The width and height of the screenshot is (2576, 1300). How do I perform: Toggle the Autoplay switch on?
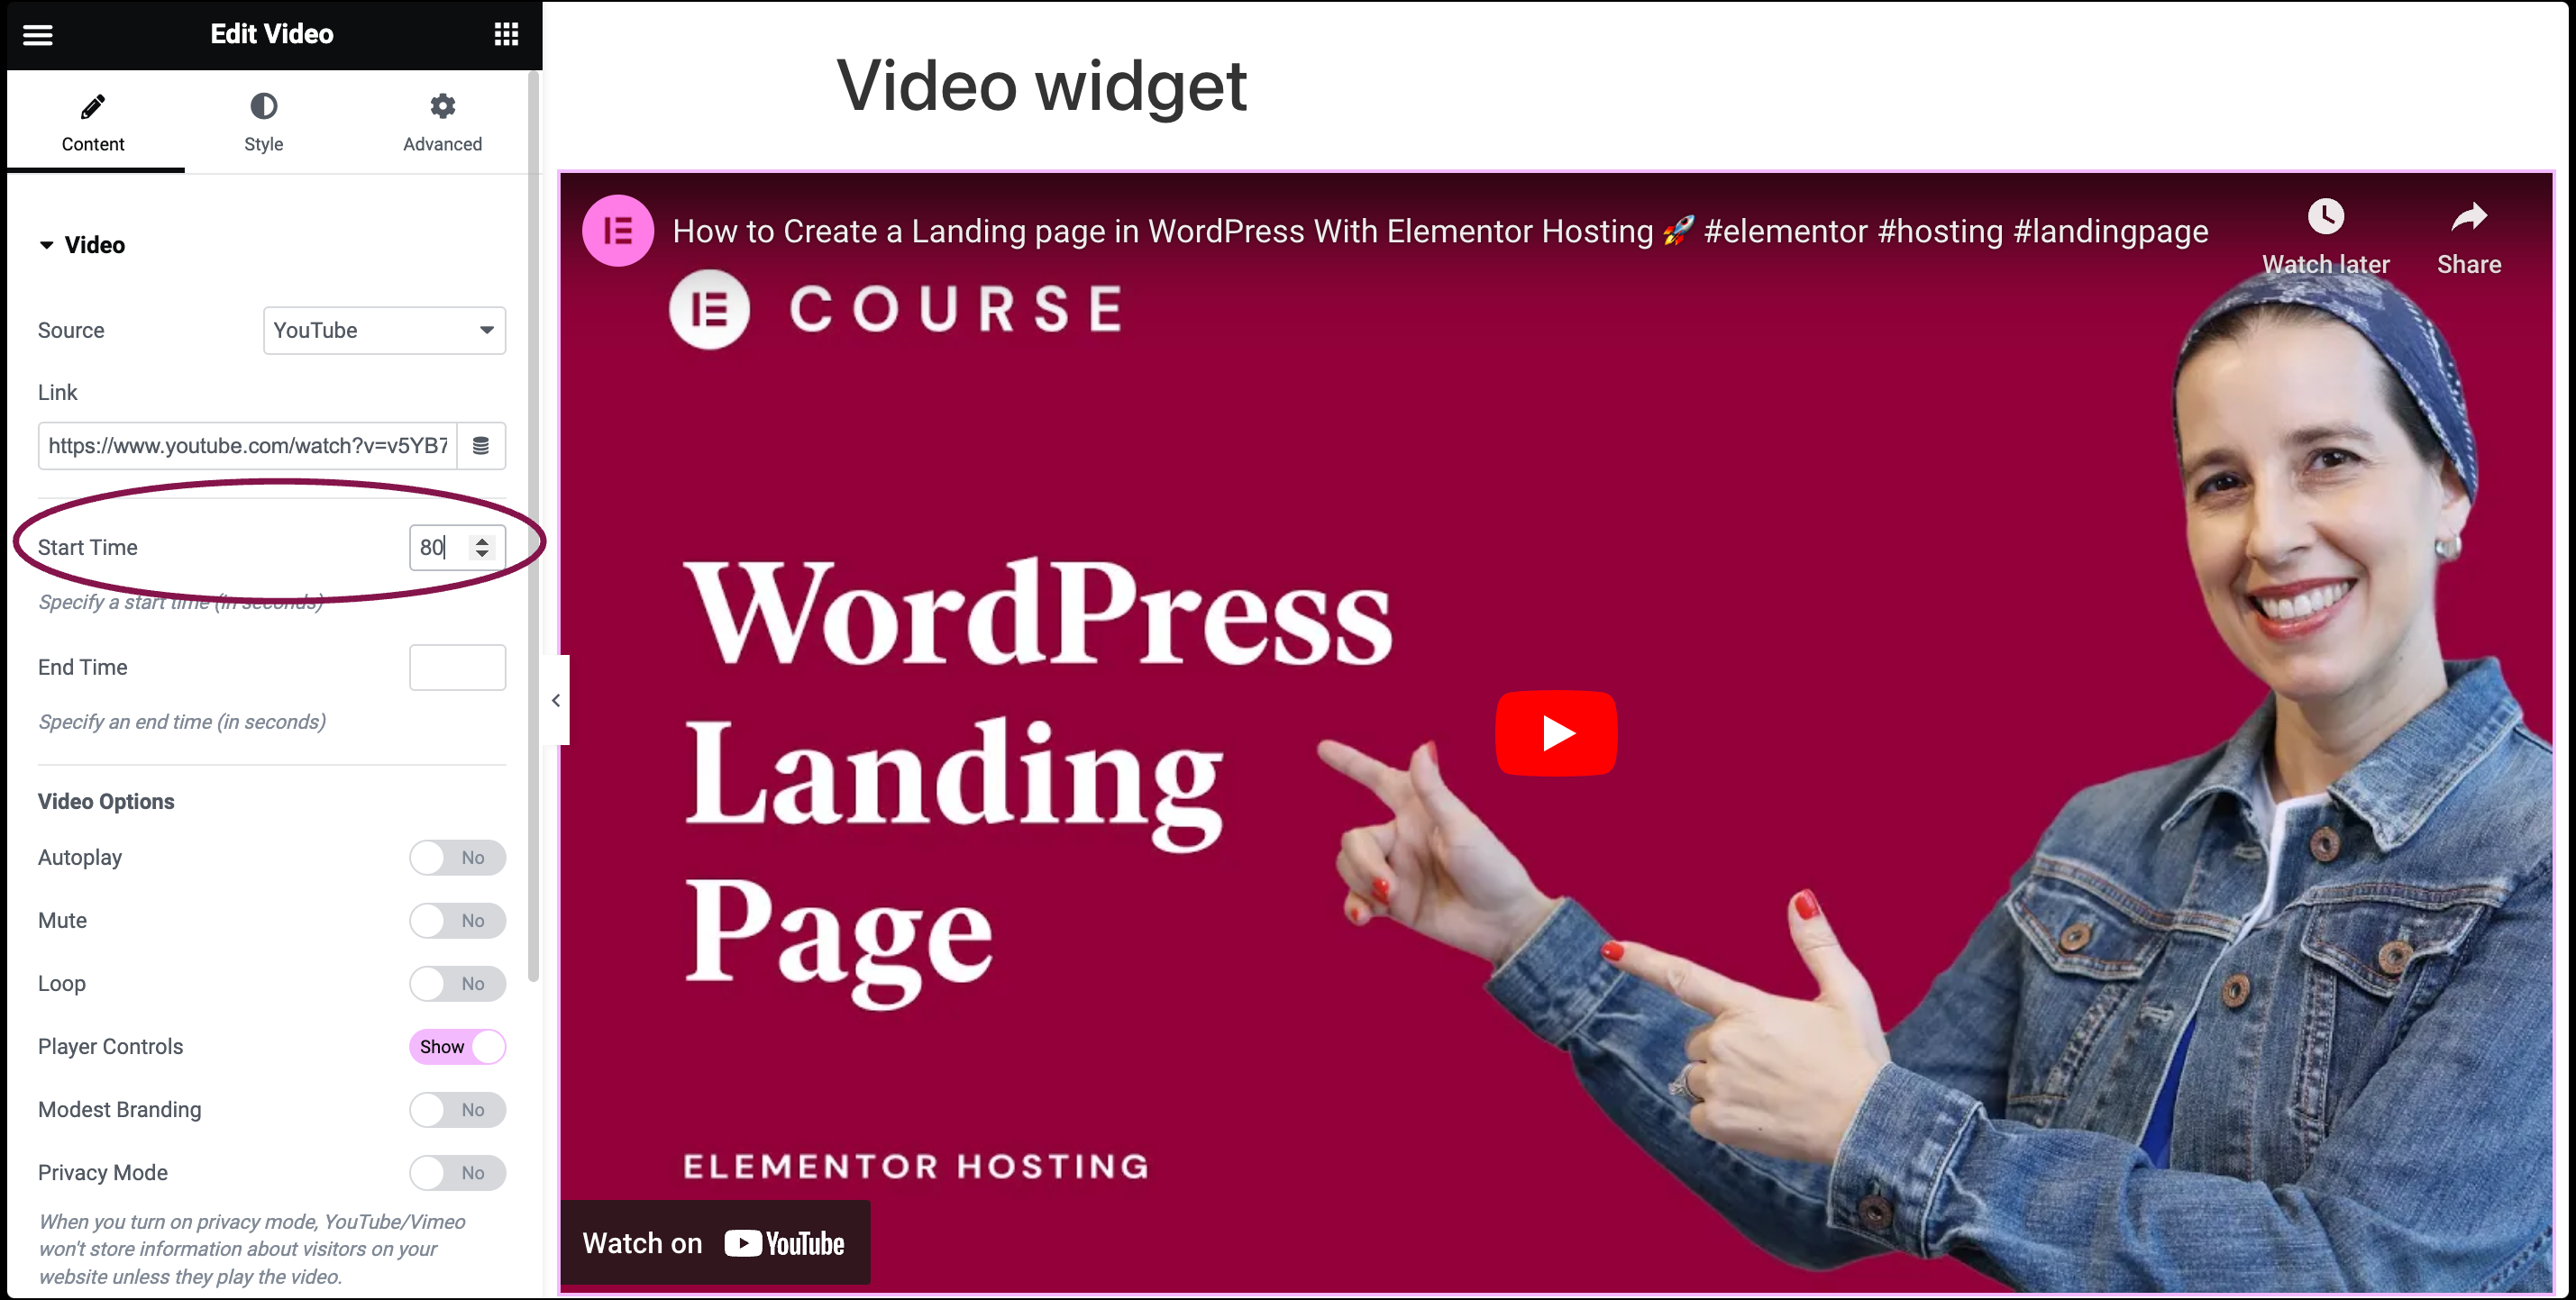pyautogui.click(x=458, y=858)
